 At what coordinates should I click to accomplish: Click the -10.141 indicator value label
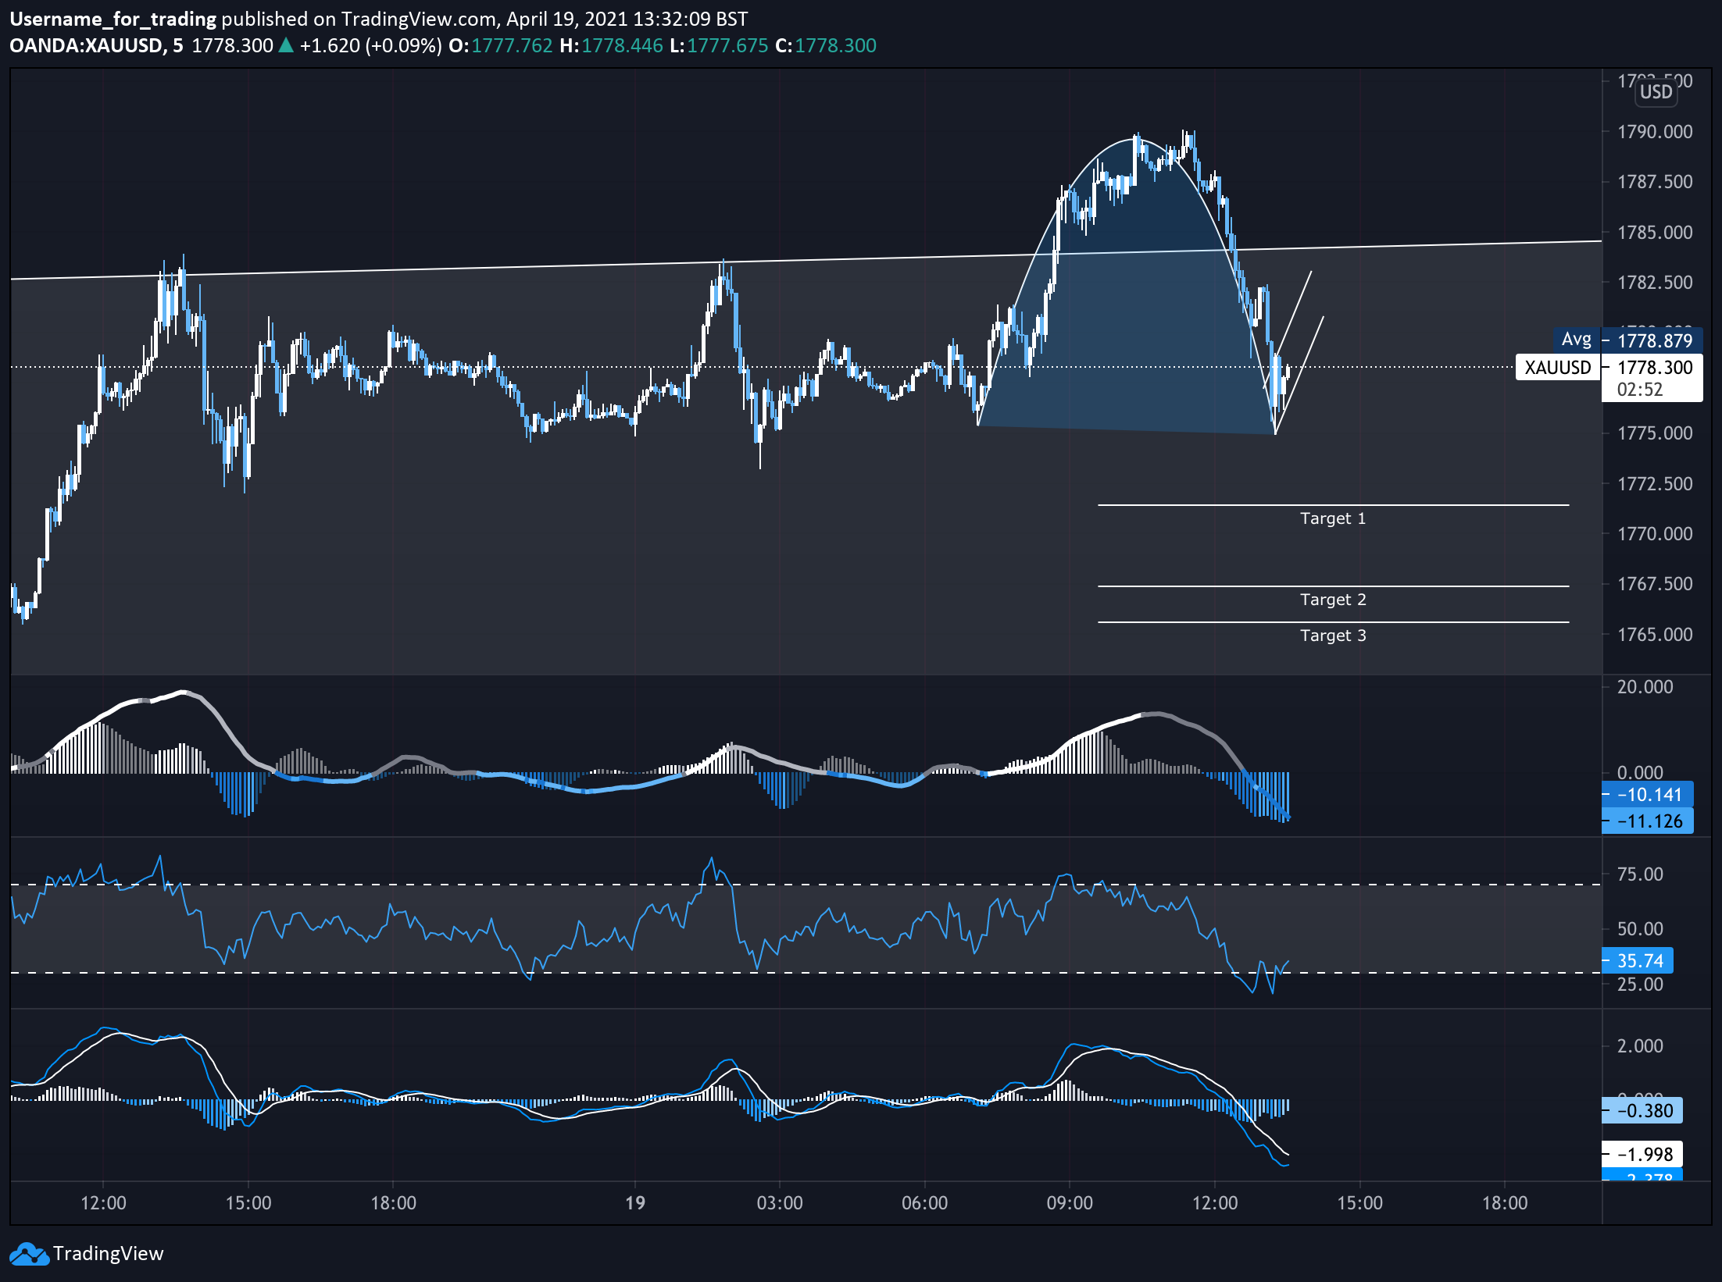point(1648,795)
